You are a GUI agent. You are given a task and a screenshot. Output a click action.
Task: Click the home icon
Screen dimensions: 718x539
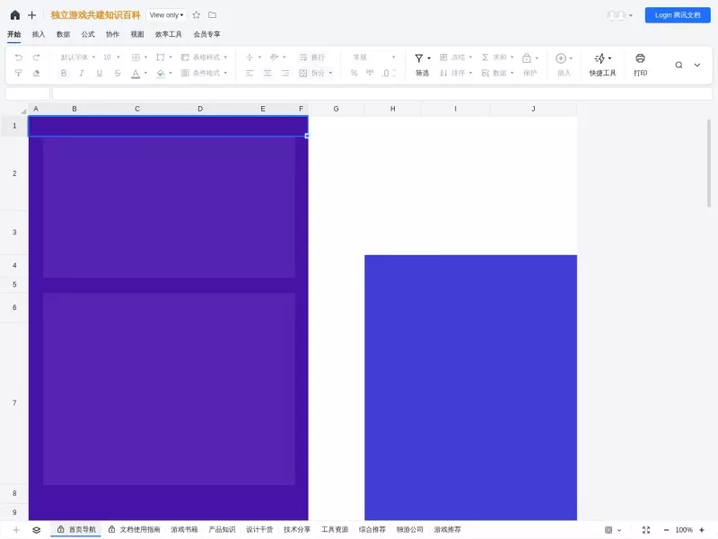pos(15,15)
